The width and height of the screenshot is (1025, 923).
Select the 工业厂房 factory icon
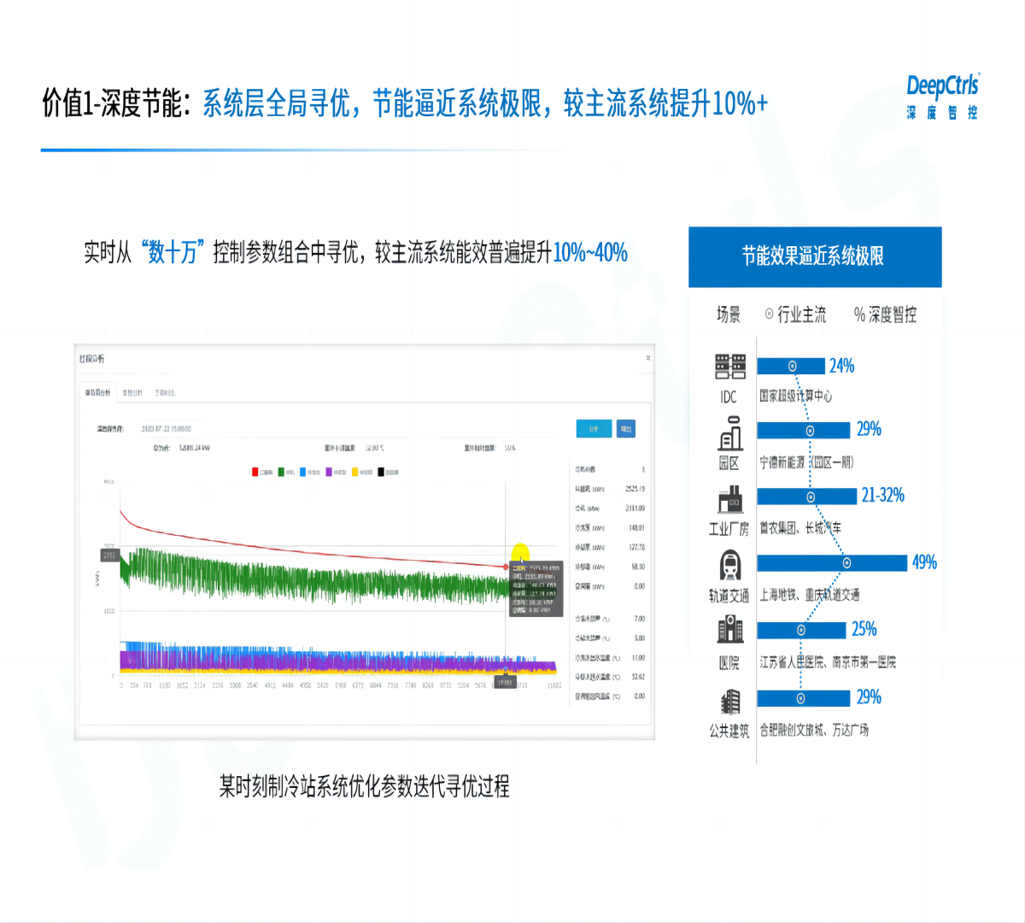pos(729,499)
